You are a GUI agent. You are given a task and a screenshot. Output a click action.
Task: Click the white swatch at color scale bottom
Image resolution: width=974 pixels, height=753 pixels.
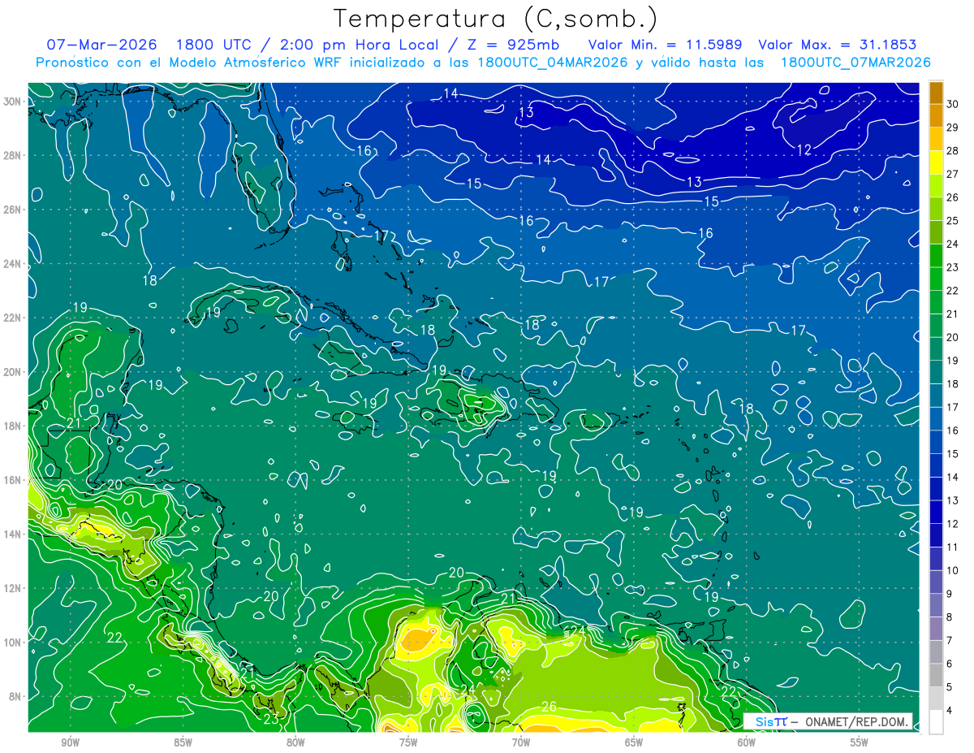coord(936,722)
